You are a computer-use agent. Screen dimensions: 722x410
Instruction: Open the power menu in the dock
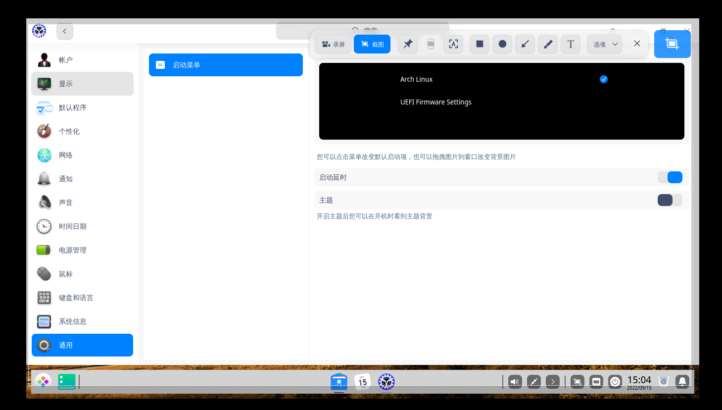coord(615,382)
